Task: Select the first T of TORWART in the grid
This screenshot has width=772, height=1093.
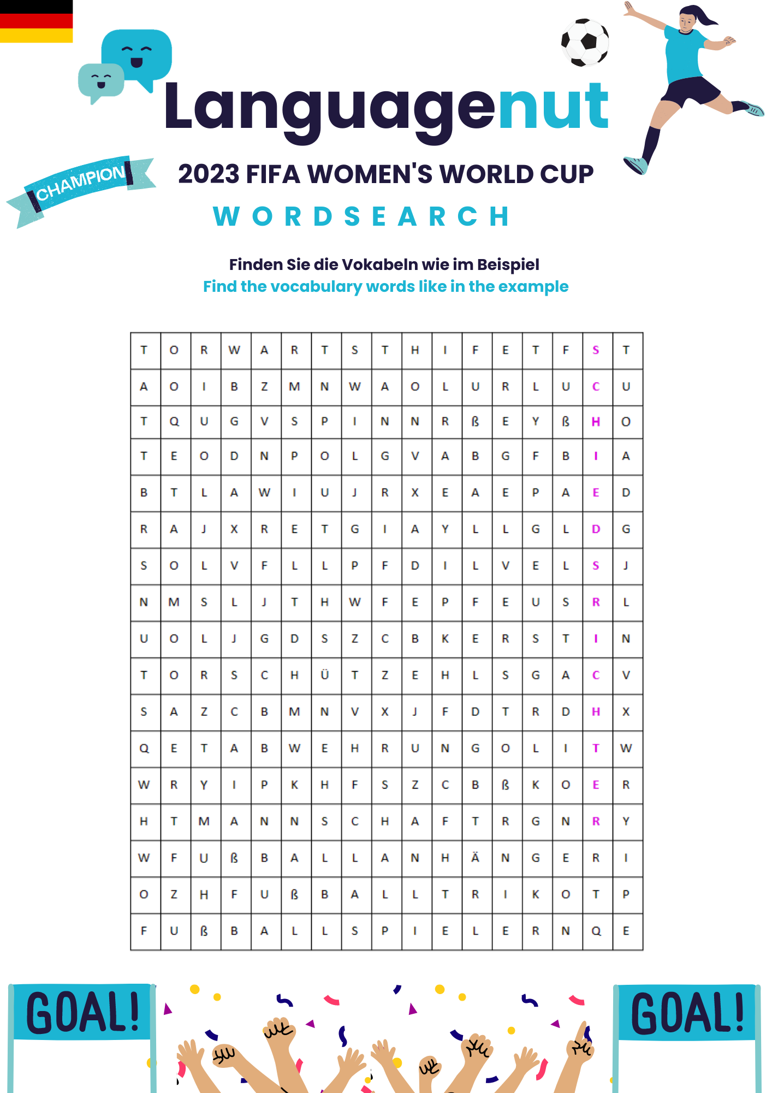Action: 144,350
